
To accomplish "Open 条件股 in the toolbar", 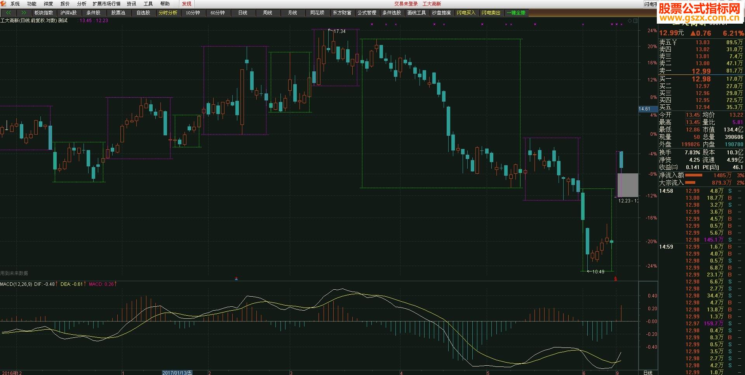I will point(94,13).
